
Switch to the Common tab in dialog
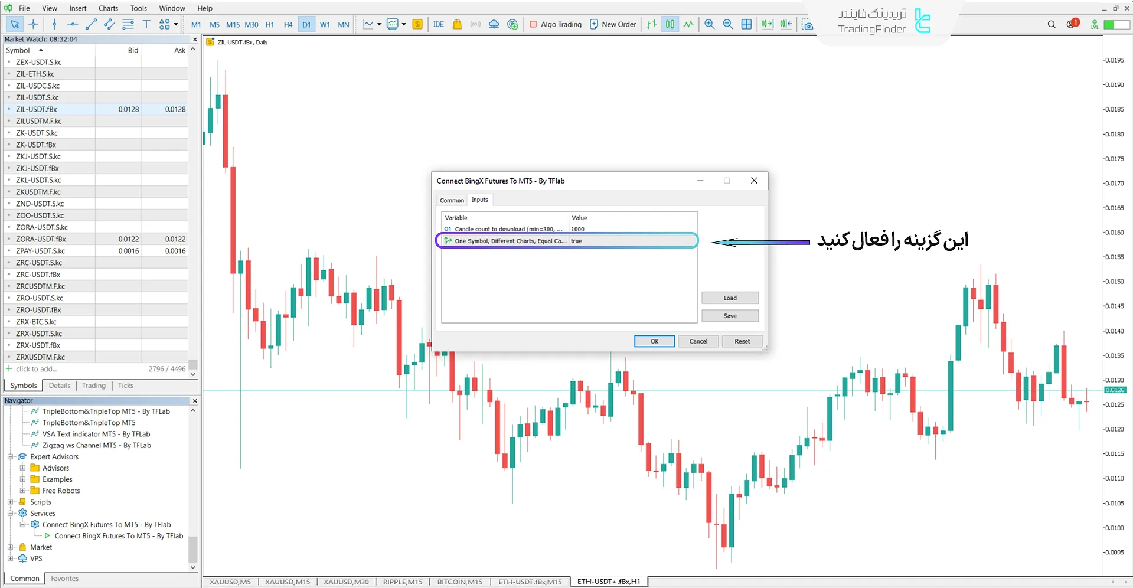(x=452, y=200)
